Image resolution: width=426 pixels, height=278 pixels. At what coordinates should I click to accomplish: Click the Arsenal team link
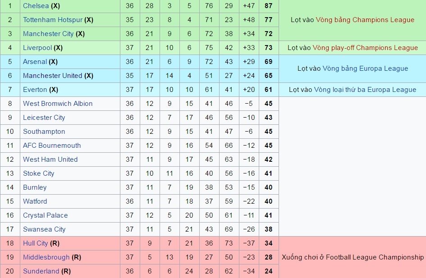[35, 62]
